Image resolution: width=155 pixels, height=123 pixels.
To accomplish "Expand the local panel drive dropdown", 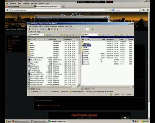I will click(x=44, y=35).
